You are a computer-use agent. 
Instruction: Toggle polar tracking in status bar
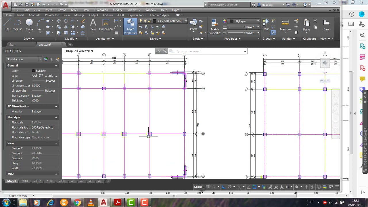(x=229, y=187)
